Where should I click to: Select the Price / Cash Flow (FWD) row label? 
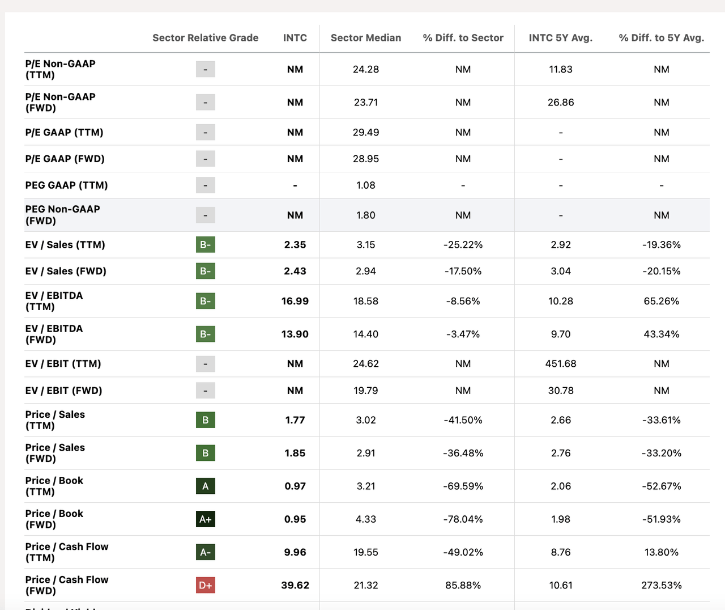pos(67,585)
